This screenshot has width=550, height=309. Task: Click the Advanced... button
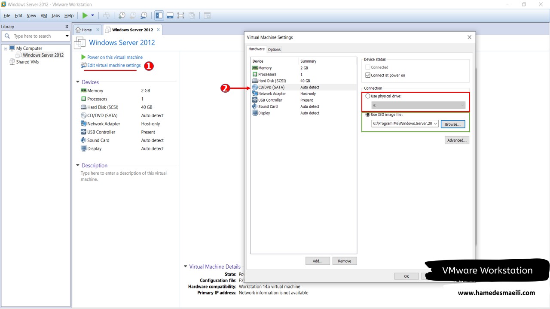click(457, 140)
